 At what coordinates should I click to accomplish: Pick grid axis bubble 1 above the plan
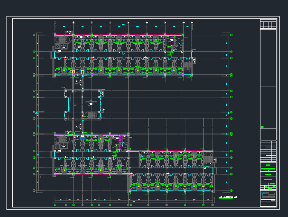tap(55, 23)
